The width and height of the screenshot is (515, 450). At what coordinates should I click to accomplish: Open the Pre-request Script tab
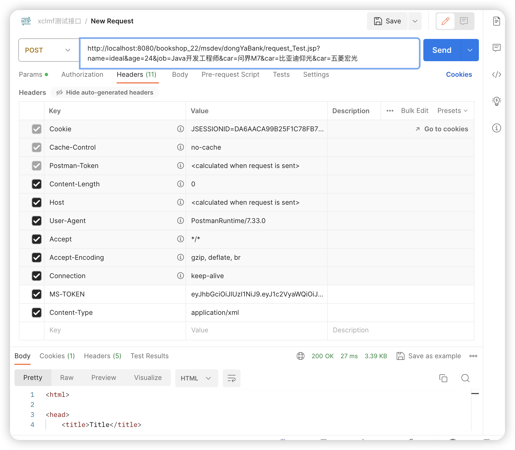(231, 75)
